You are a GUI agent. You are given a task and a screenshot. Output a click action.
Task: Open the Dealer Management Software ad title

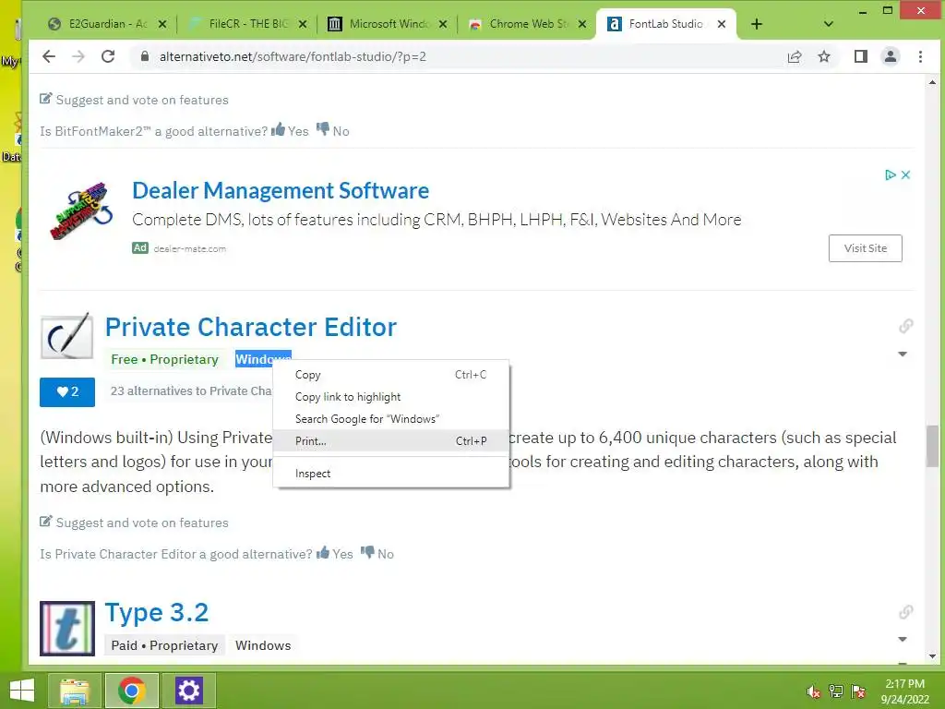pyautogui.click(x=281, y=190)
